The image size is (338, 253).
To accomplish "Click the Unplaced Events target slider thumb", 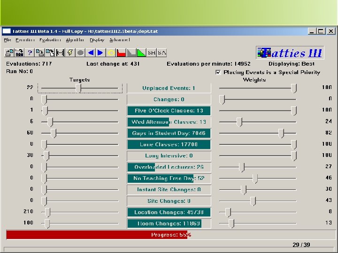I will (x=78, y=88).
